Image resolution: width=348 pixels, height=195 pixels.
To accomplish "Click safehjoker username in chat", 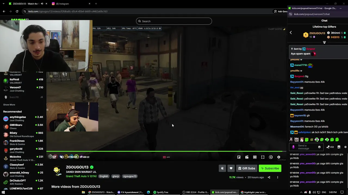I will tap(304, 132).
